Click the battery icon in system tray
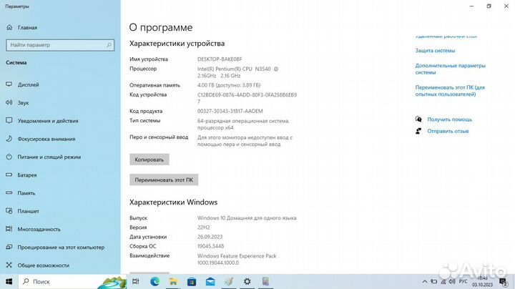Viewport: 515px width, 289px height. [434, 282]
